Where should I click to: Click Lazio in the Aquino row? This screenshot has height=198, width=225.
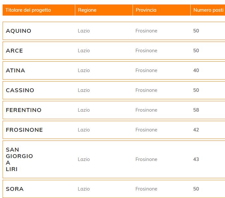point(84,31)
